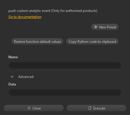Click the plus icon on New Preset
Viewport: 130px width, 115px height.
[x=96, y=27]
